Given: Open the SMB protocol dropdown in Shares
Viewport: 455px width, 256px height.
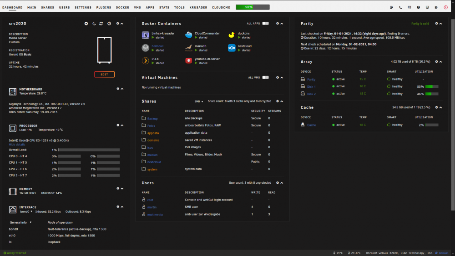Looking at the screenshot, I should 199,101.
